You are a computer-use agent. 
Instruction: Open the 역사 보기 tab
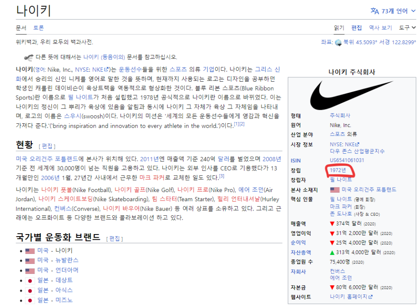click(x=380, y=27)
